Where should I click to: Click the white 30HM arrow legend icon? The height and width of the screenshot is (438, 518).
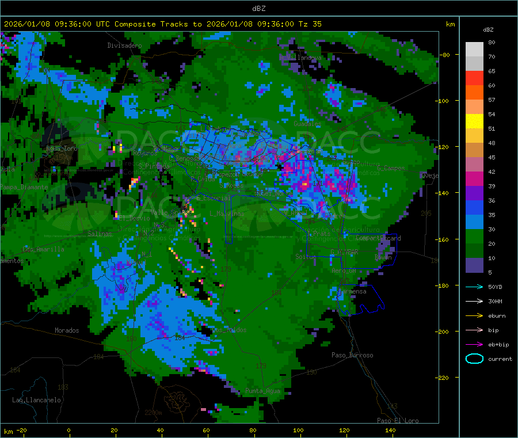point(474,301)
